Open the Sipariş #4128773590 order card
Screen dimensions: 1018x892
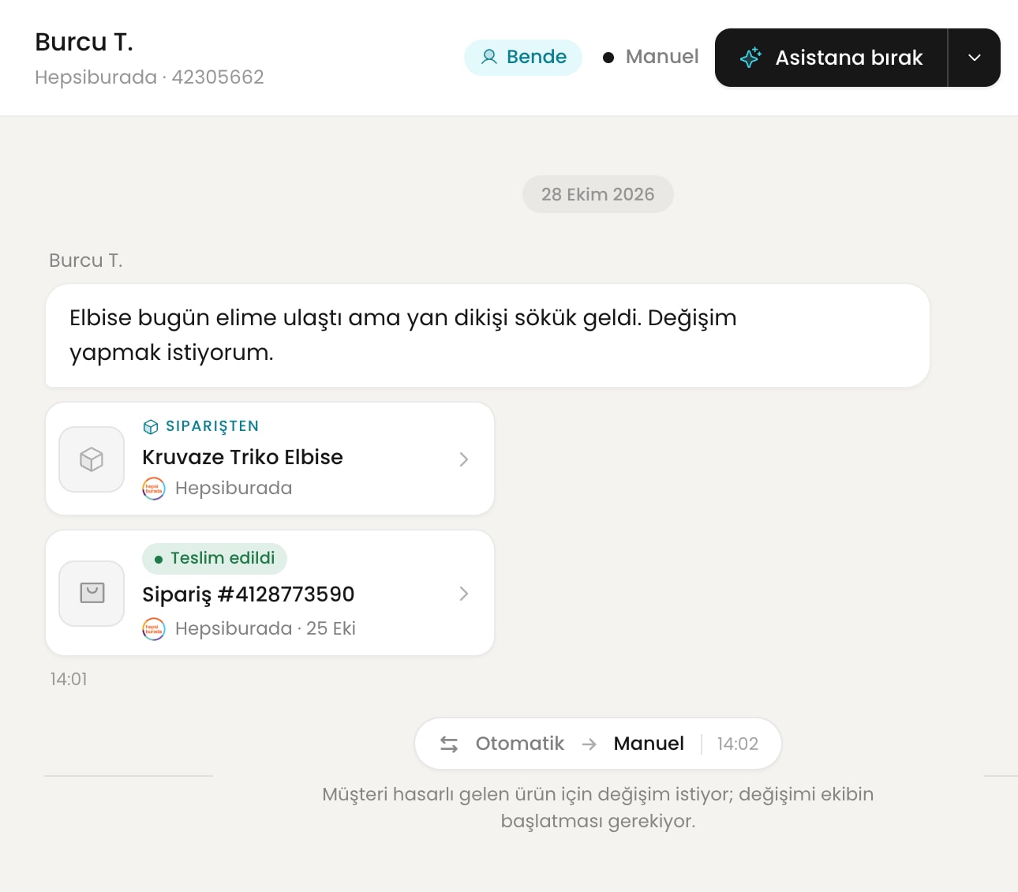pyautogui.click(x=270, y=593)
